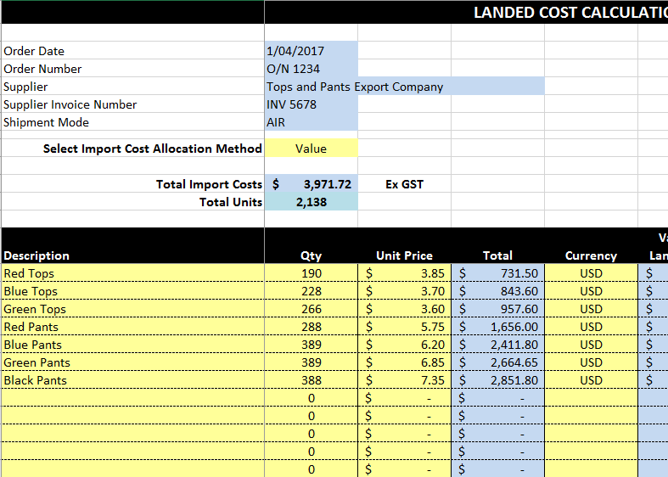668x477 pixels.
Task: Select the Red Tops description cell
Action: tap(132, 273)
